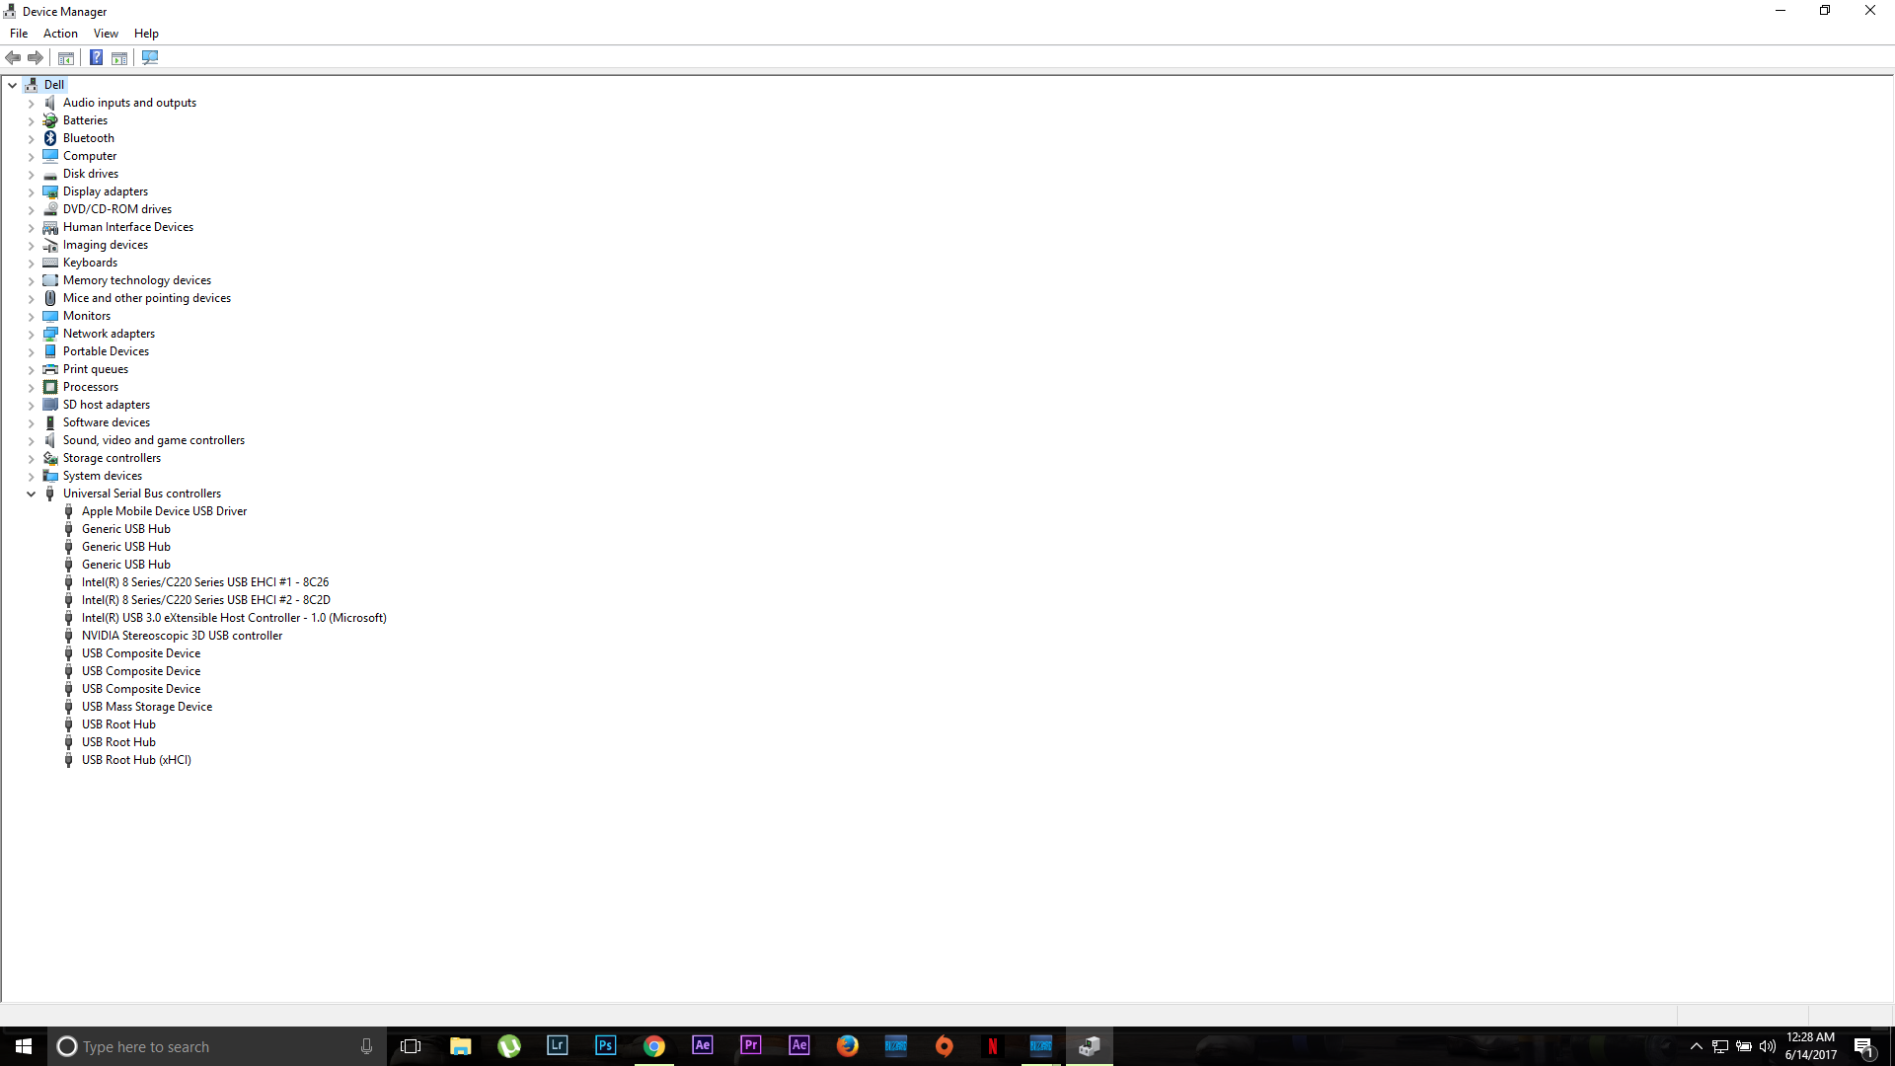Expand the Monitors node

pos(31,316)
